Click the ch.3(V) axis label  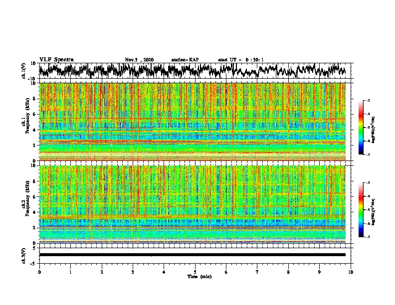[24, 256]
